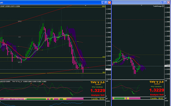The height and width of the screenshot is (106, 171).
Task: Click current price tag 1.32294 on M5 axis
Action: coord(108,69)
